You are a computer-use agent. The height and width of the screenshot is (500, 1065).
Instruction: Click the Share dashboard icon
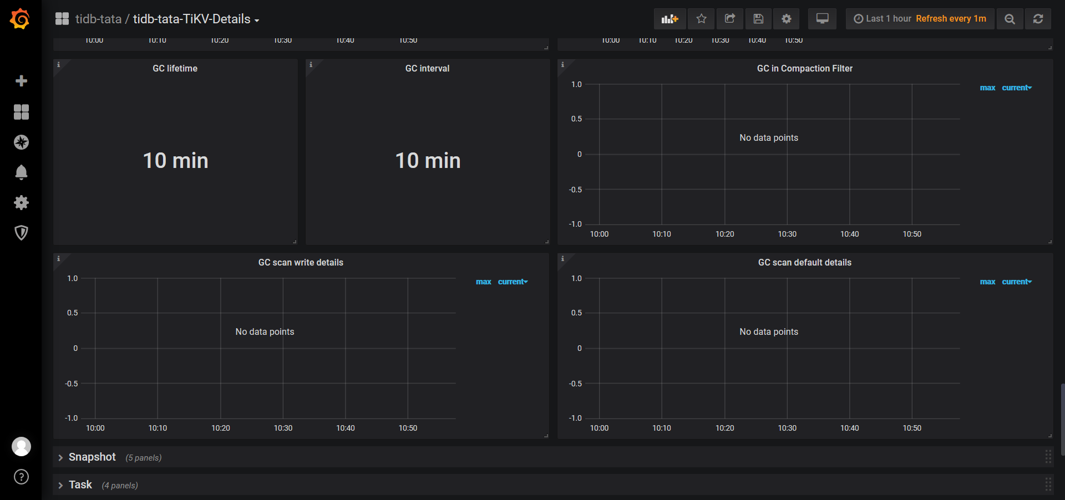pyautogui.click(x=730, y=19)
